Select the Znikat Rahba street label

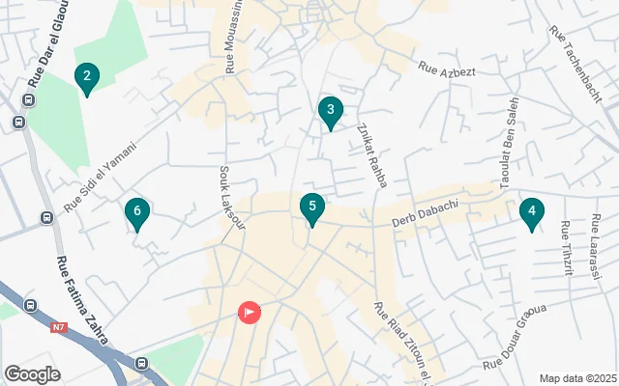pyautogui.click(x=371, y=155)
